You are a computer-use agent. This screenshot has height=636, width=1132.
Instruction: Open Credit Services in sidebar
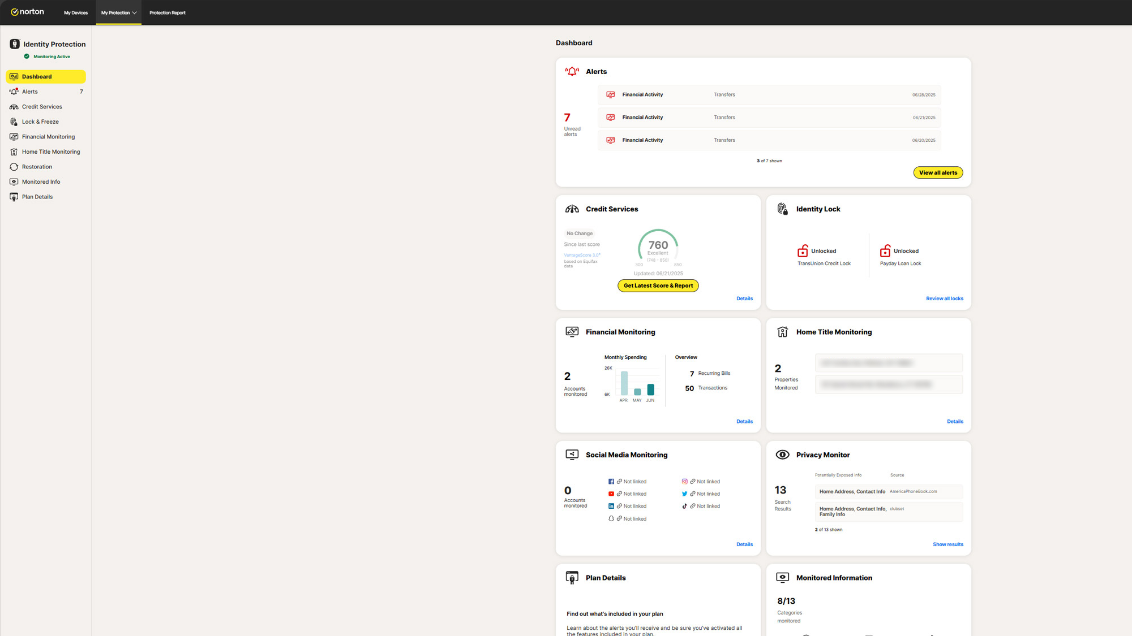[x=42, y=107]
